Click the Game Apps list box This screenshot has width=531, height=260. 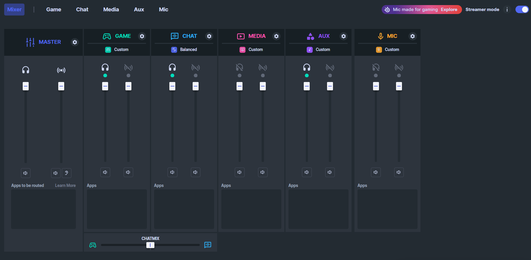pos(117,209)
